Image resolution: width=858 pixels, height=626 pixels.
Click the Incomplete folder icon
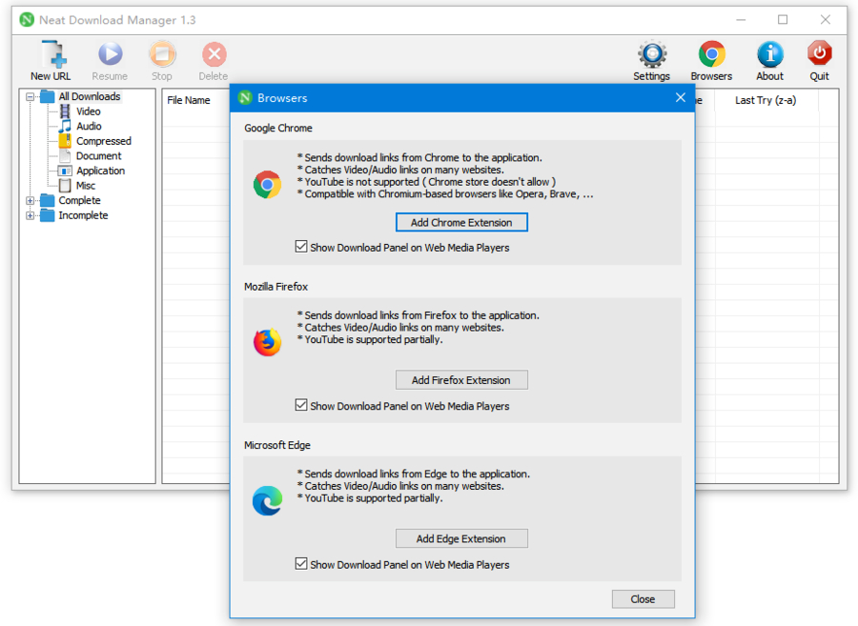(x=49, y=215)
